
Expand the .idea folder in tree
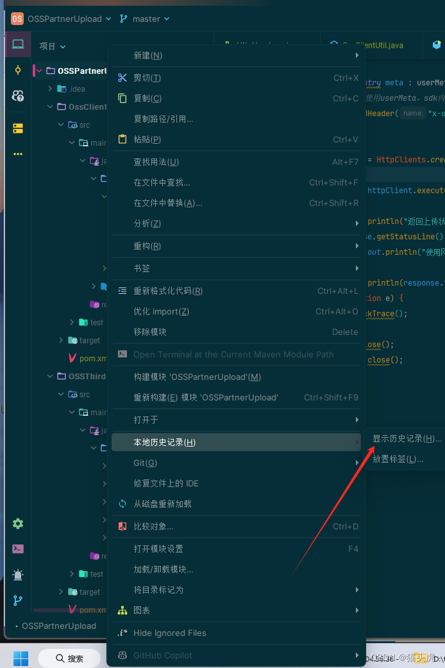(x=50, y=89)
